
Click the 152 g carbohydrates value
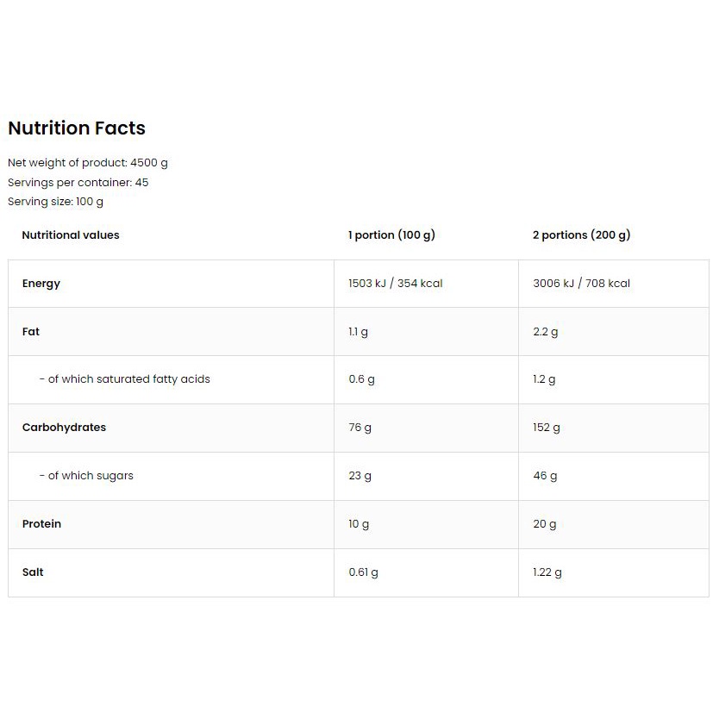point(546,428)
